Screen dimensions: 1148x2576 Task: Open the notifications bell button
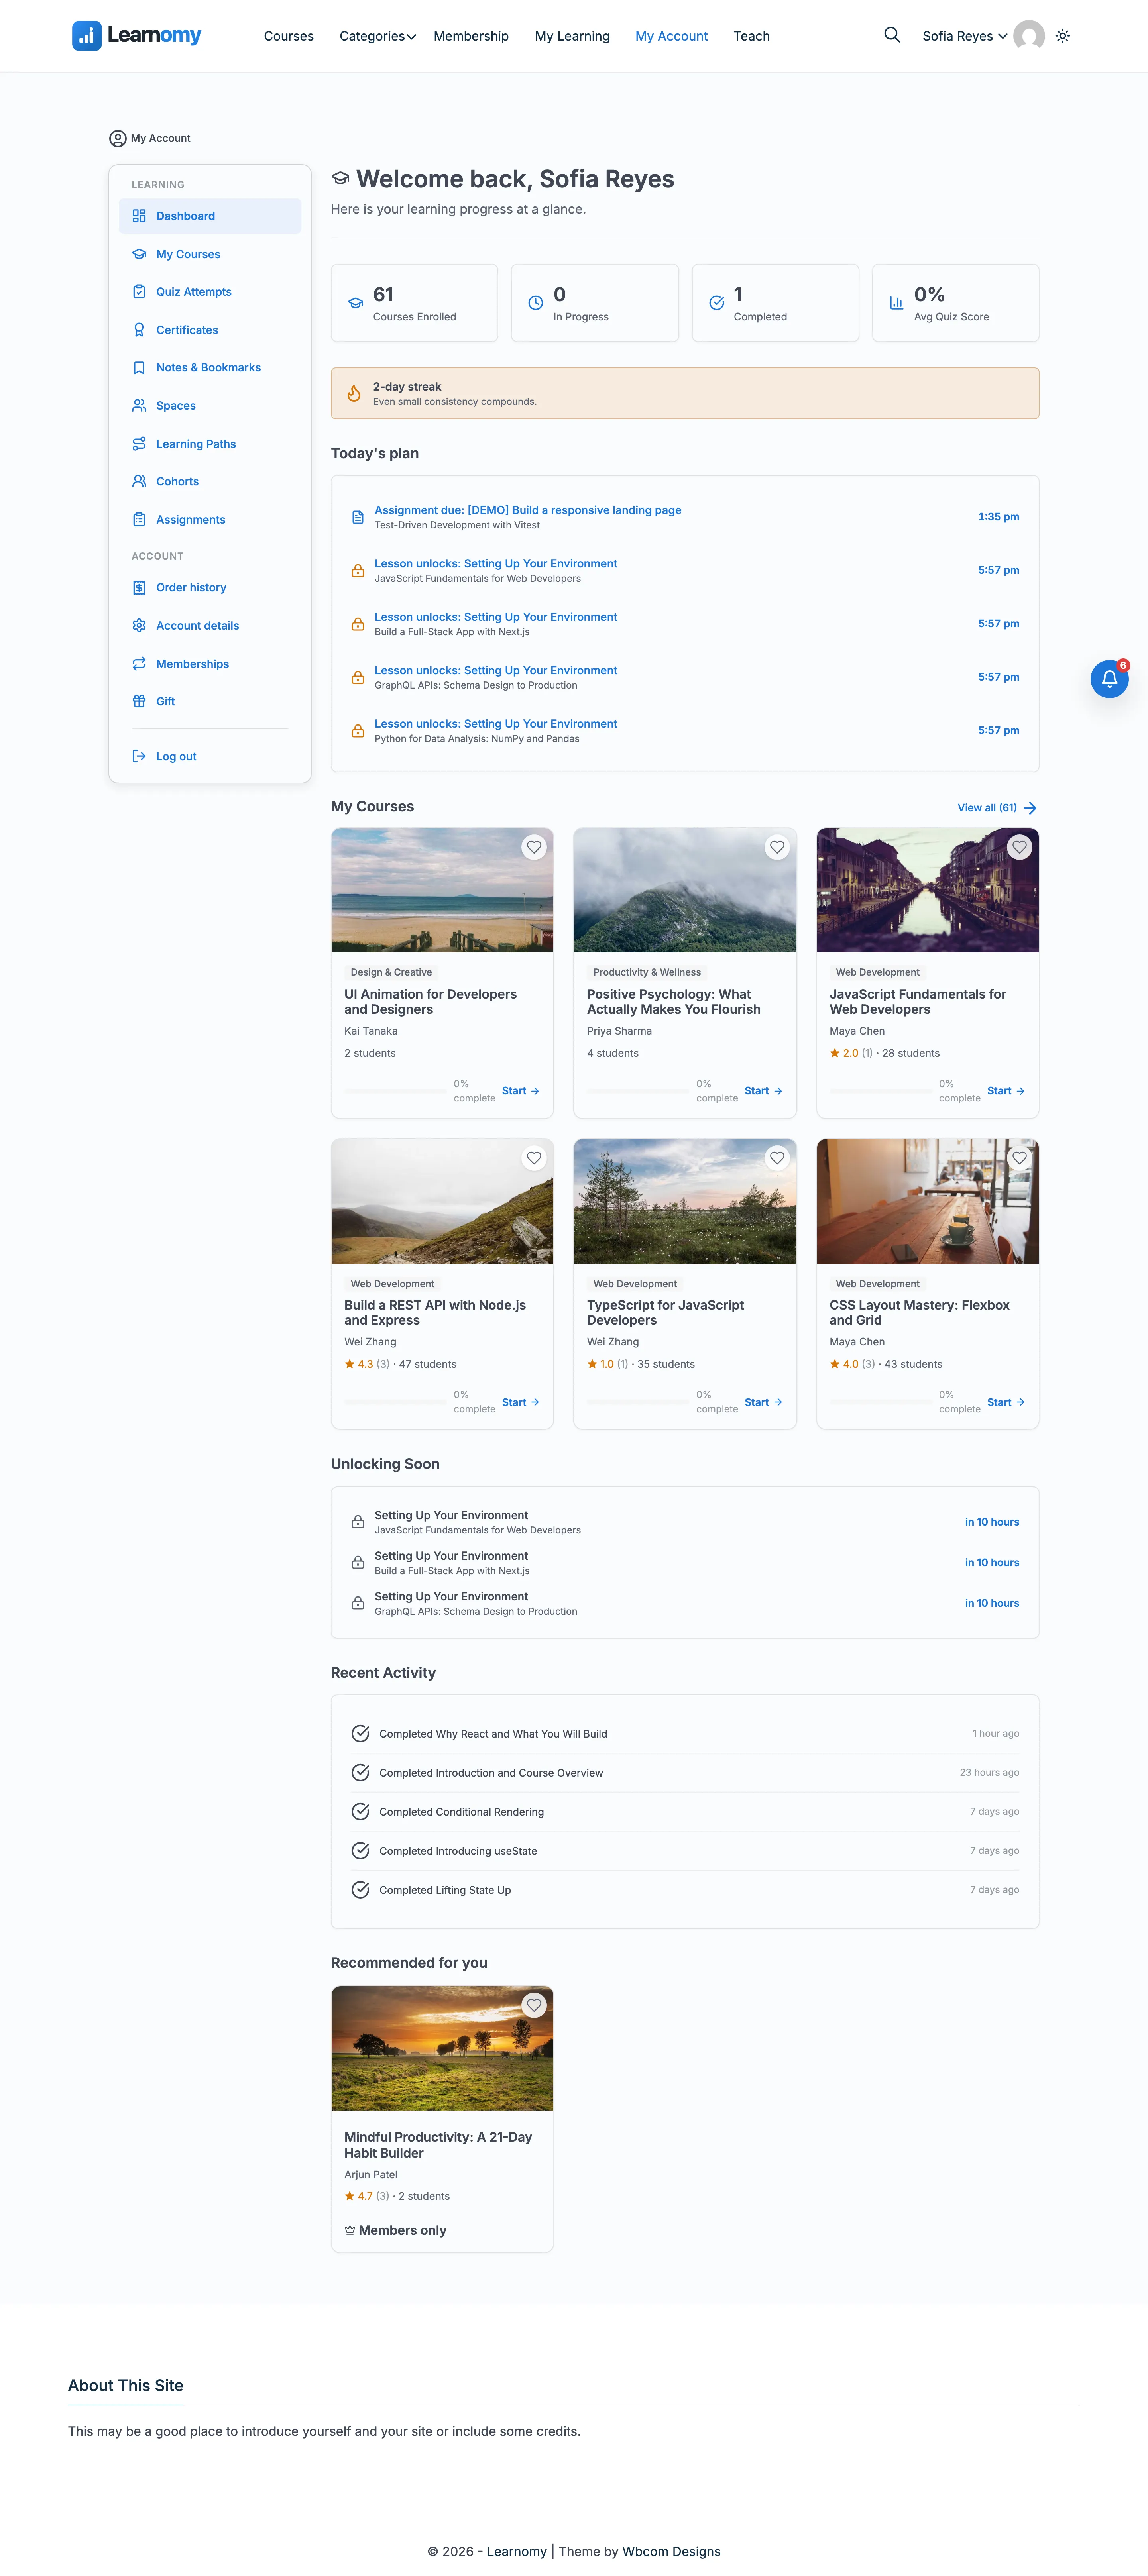(x=1109, y=679)
